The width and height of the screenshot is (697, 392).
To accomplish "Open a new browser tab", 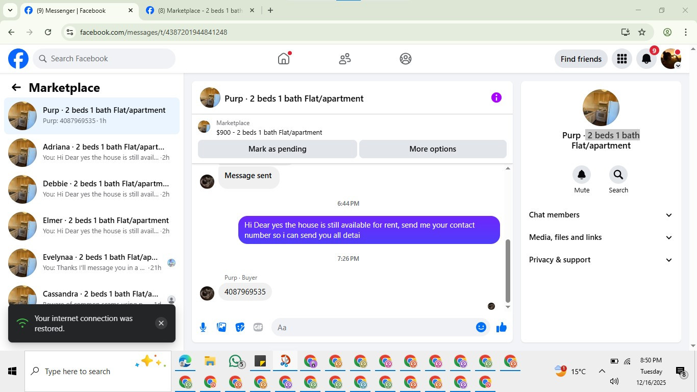I will (x=270, y=10).
